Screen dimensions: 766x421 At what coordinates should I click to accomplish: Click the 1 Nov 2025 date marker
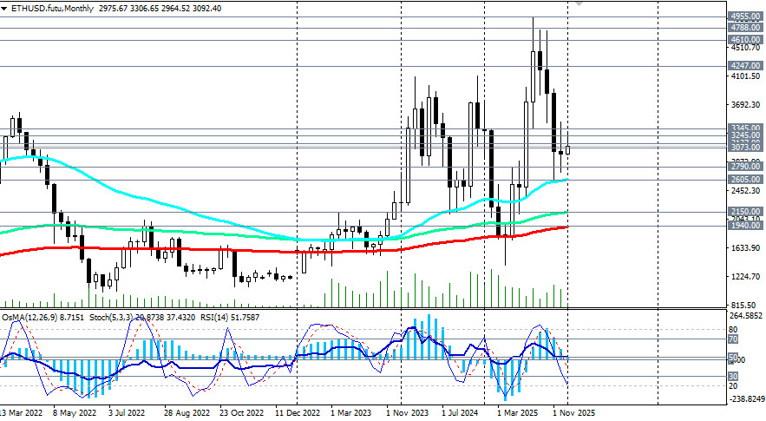[x=574, y=412]
